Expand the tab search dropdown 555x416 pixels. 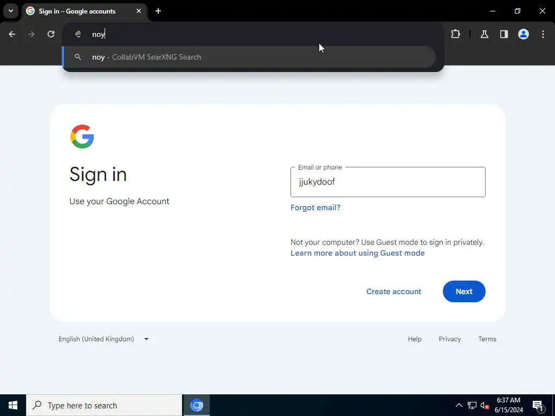point(11,11)
